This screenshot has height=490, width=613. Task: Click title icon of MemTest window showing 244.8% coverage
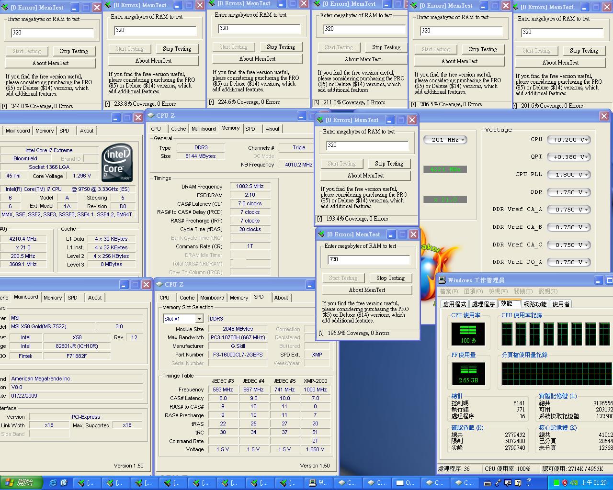tap(5, 7)
